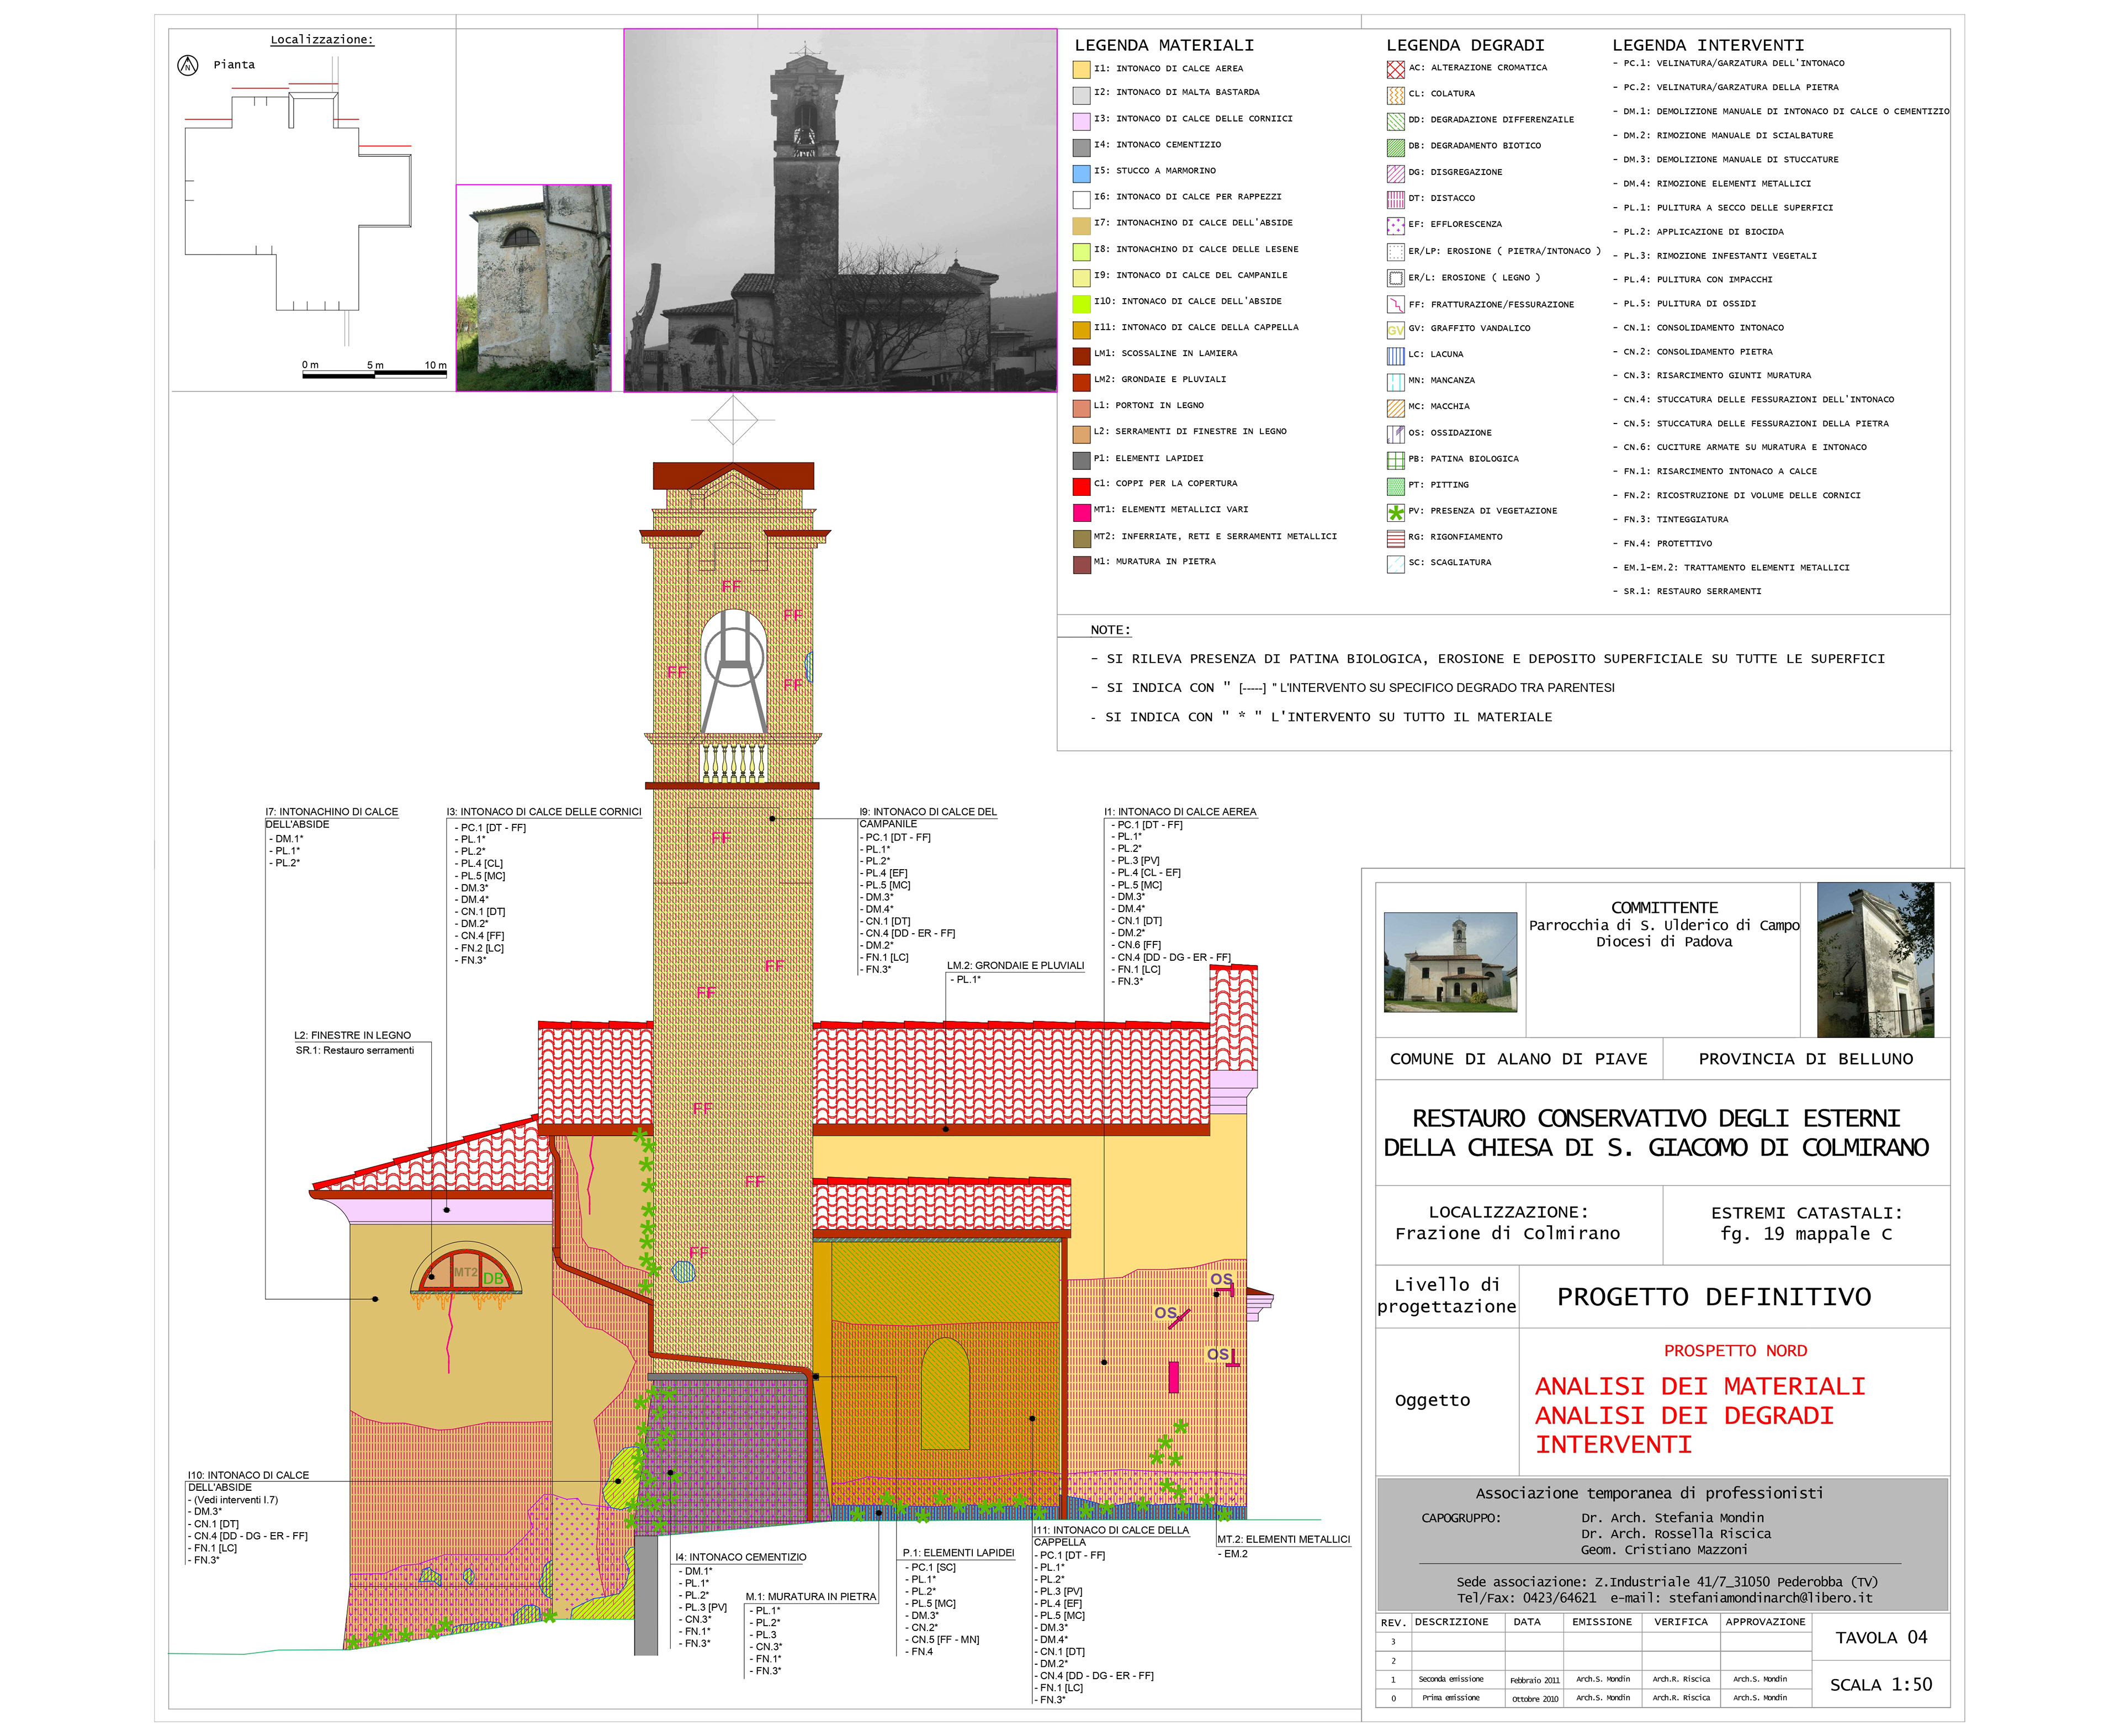Screen dimensions: 2120x1736
Task: Open the small apse photo with magenta border
Action: (x=533, y=288)
